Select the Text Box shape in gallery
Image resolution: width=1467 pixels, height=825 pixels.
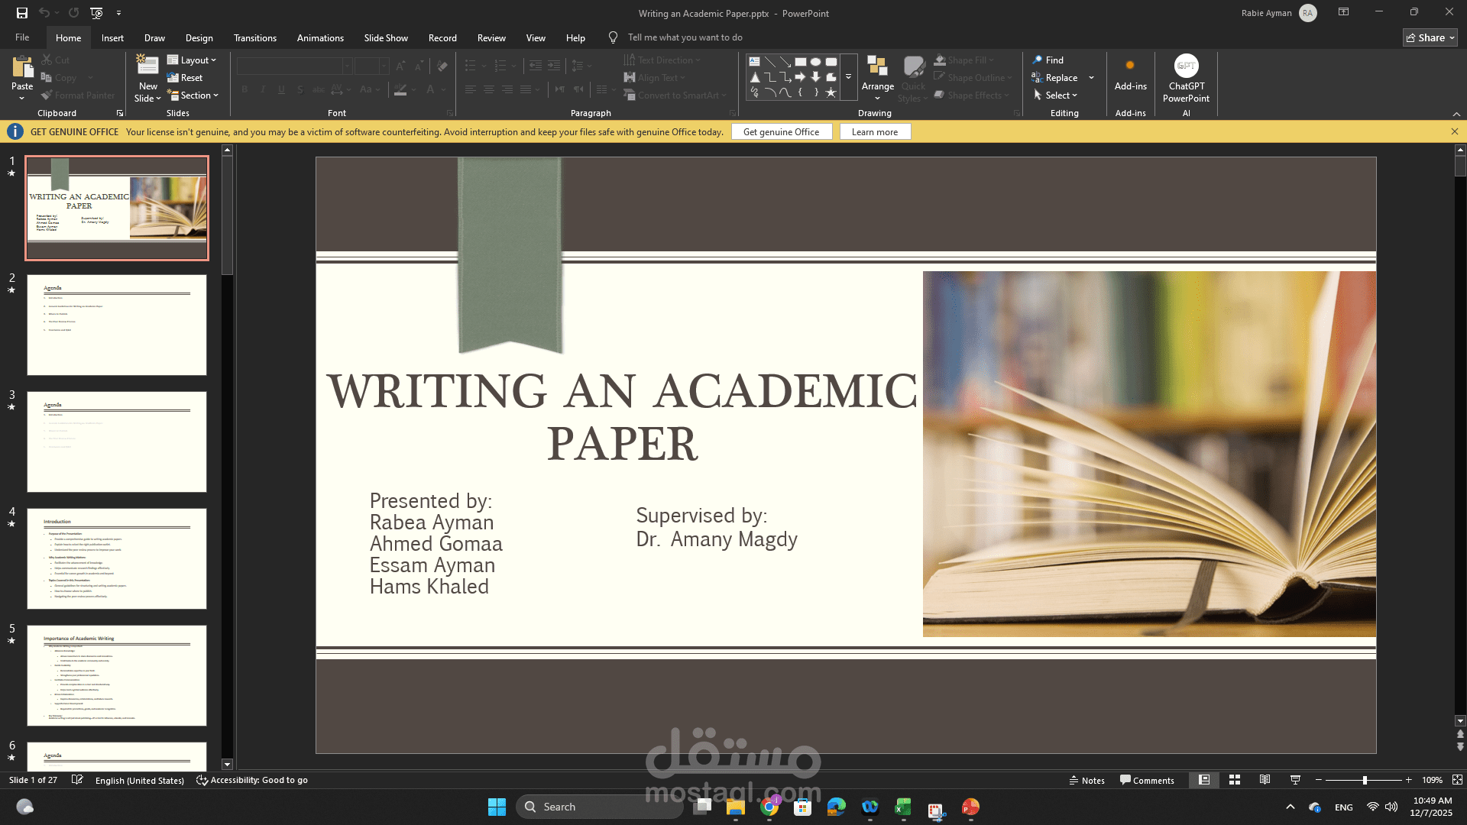point(754,62)
